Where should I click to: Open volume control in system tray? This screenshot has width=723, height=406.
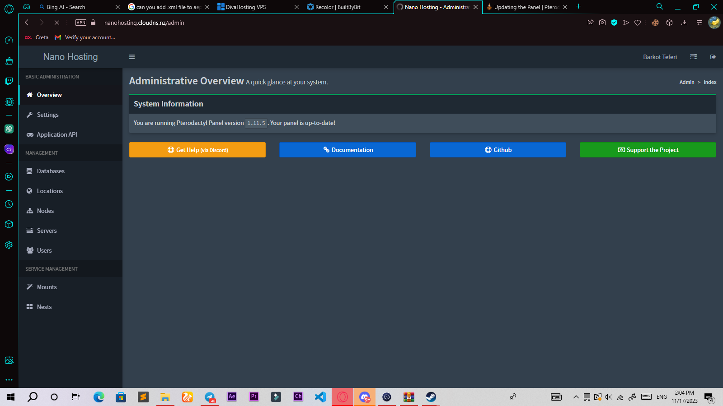[x=608, y=397]
